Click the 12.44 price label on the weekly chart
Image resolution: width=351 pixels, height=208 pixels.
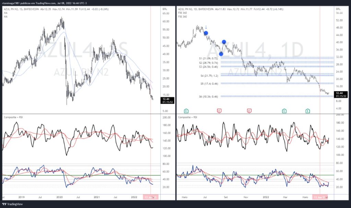(167, 101)
